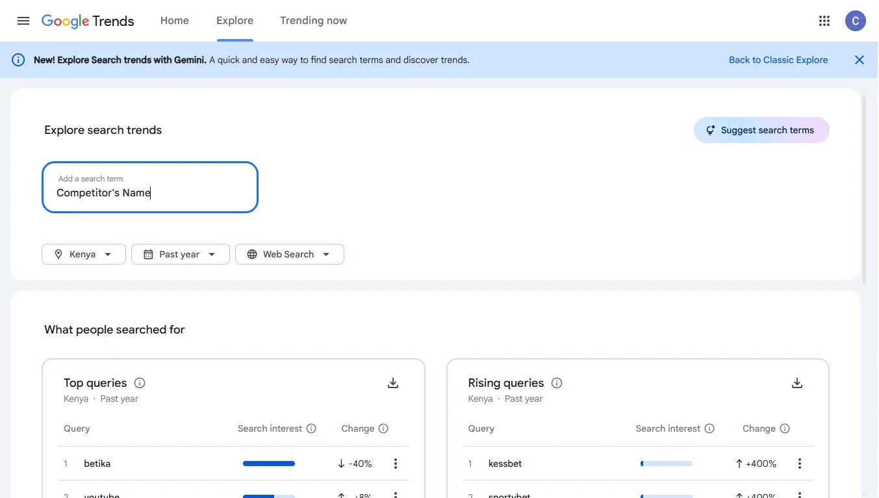Viewport: 879px width, 498px height.
Task: Click Query column header in Top queries
Action: [x=77, y=428]
